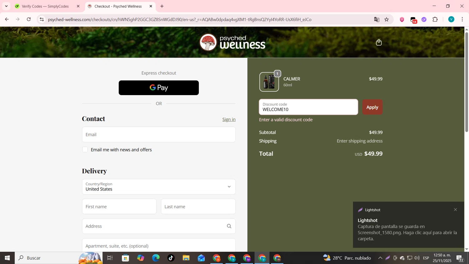Open Windows notification center
Viewport: 469px width, 264px height.
pyautogui.click(x=460, y=258)
